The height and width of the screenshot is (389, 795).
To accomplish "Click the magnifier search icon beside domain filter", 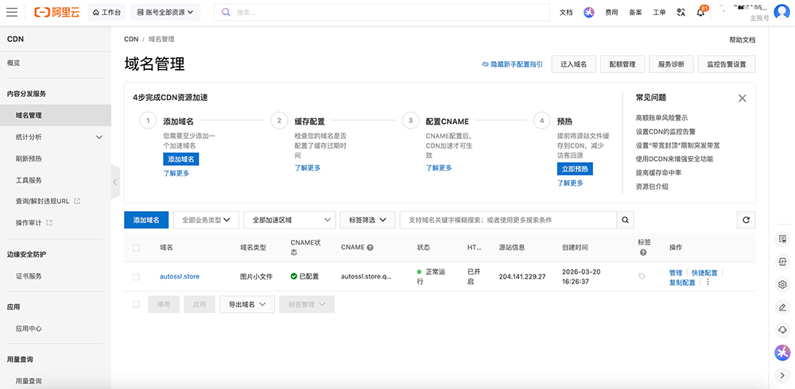I will [626, 220].
